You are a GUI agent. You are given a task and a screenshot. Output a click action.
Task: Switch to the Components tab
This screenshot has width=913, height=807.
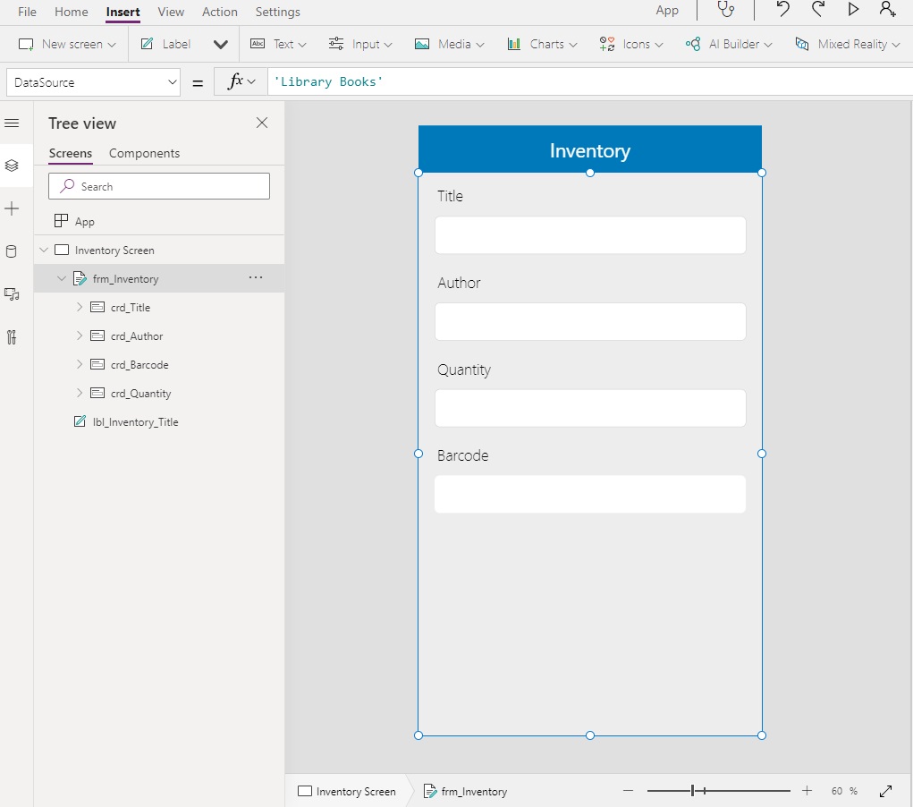pos(144,153)
